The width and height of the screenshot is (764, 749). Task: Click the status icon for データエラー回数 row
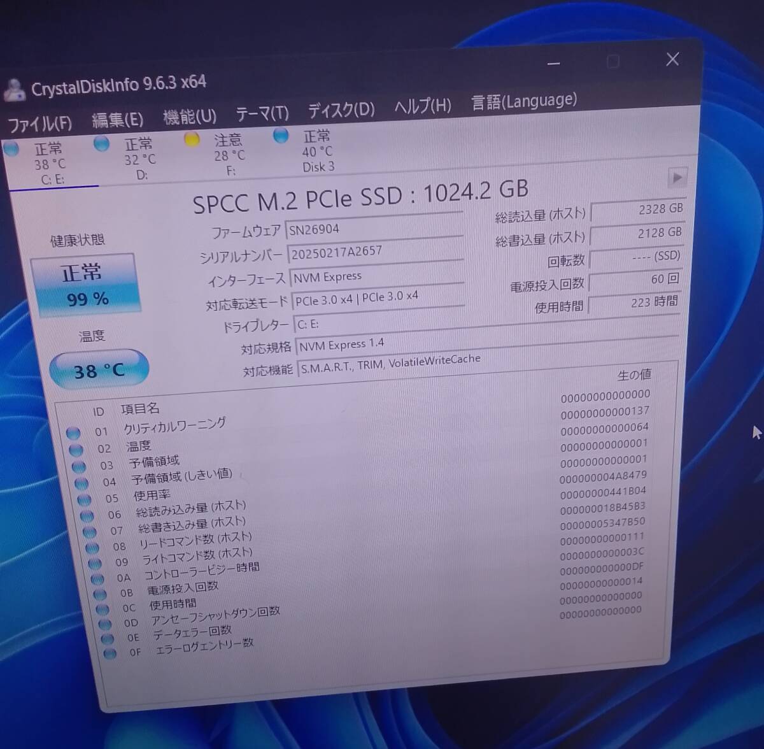[108, 639]
